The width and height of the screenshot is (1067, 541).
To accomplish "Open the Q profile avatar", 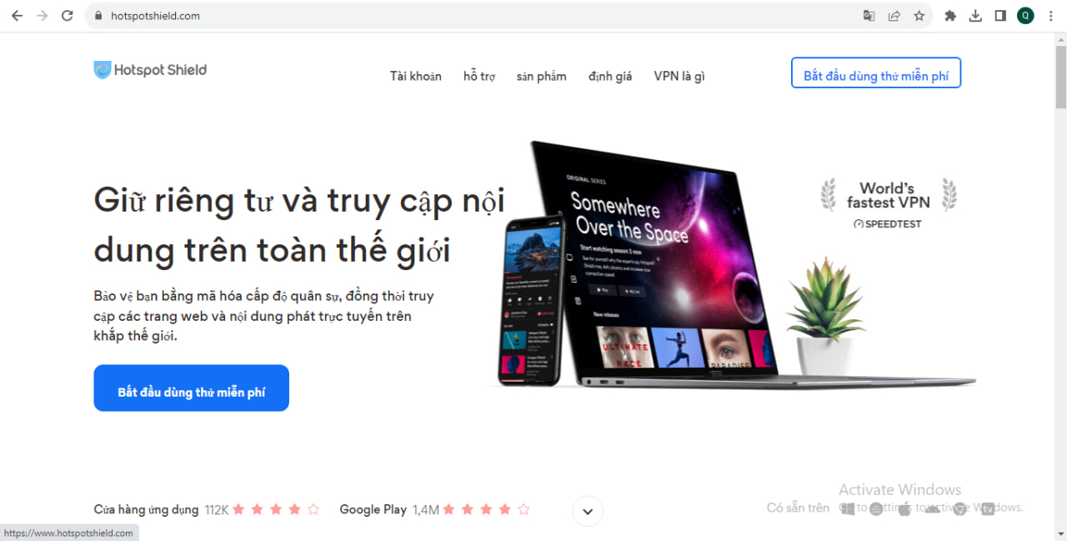I will pyautogui.click(x=1025, y=16).
